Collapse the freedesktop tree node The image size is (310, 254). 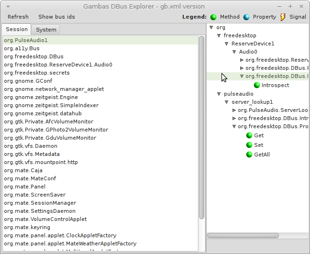tap(219, 35)
